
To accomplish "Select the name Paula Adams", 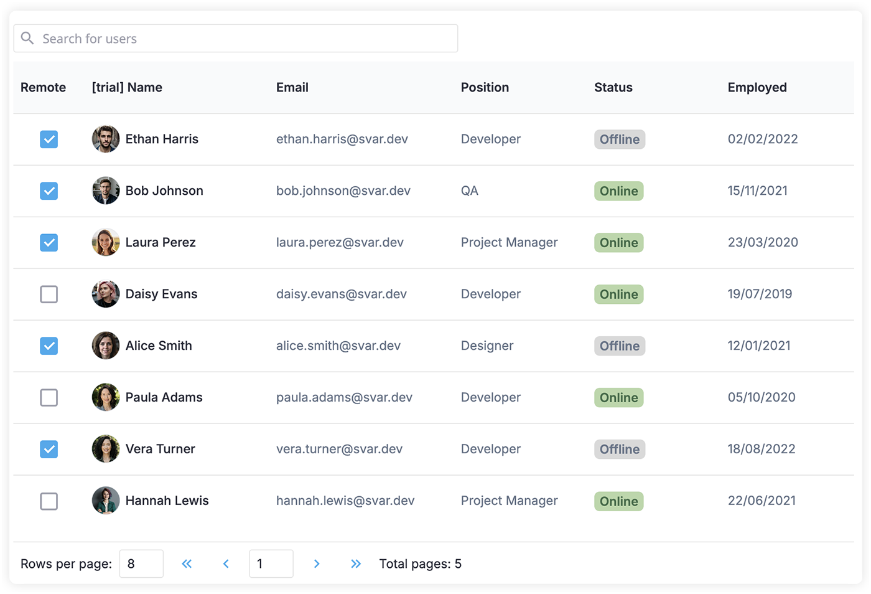I will click(x=164, y=397).
